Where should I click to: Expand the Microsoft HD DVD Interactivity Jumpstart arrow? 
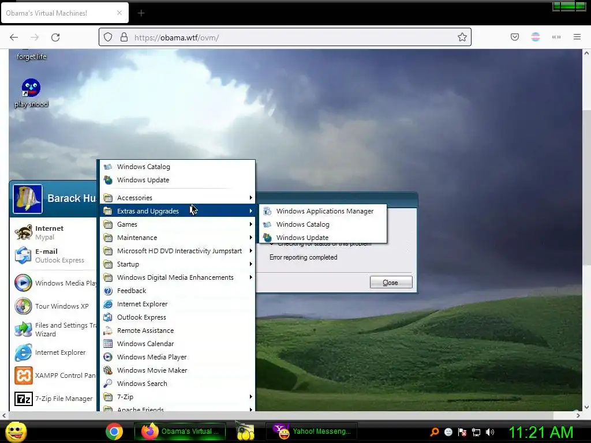coord(250,251)
